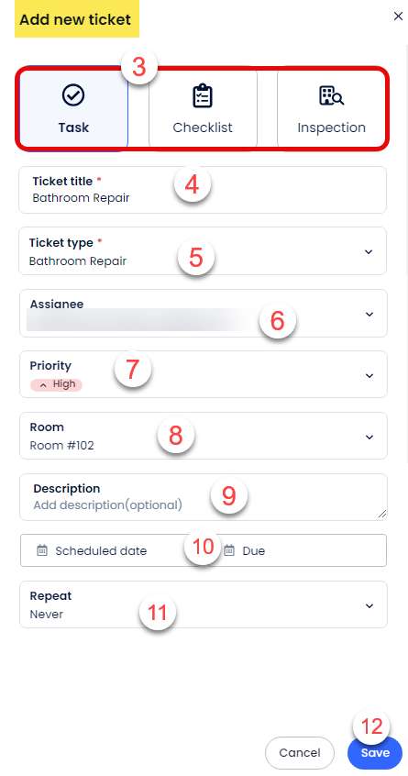
Task: Click the Scheduled date calendar icon
Action: coord(42,549)
